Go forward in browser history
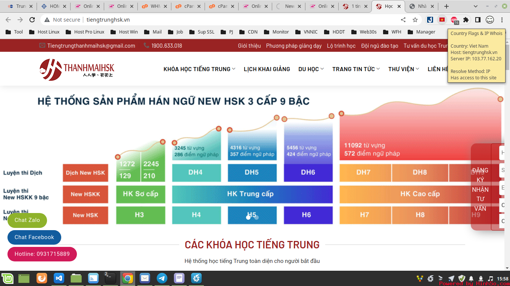510x286 pixels. pyautogui.click(x=20, y=20)
